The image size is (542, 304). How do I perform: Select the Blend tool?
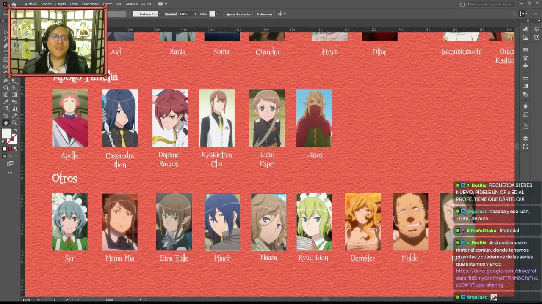(x=14, y=102)
